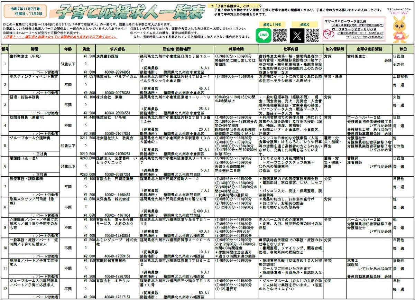This screenshot has height=300, width=415.
Task: Click the job title 経理・総務事務員
Action: 24,97
